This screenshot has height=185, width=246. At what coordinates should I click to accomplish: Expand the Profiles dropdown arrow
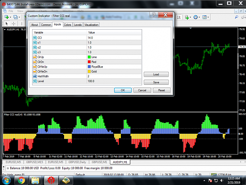[x=19, y=17]
